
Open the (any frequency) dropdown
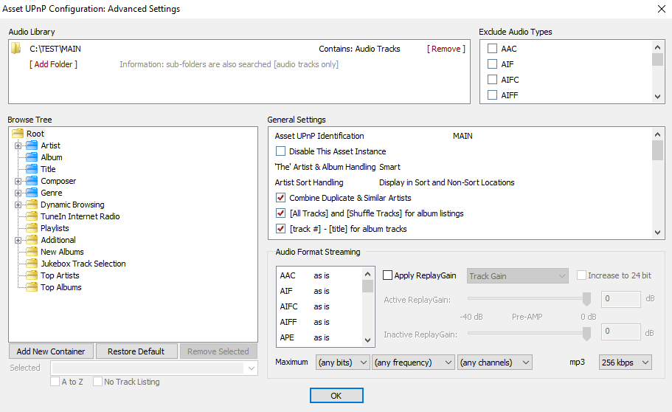[x=413, y=363]
